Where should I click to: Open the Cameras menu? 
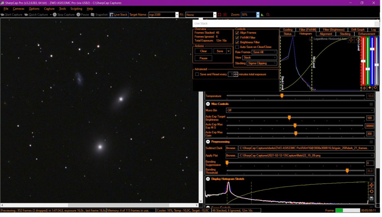click(x=18, y=9)
